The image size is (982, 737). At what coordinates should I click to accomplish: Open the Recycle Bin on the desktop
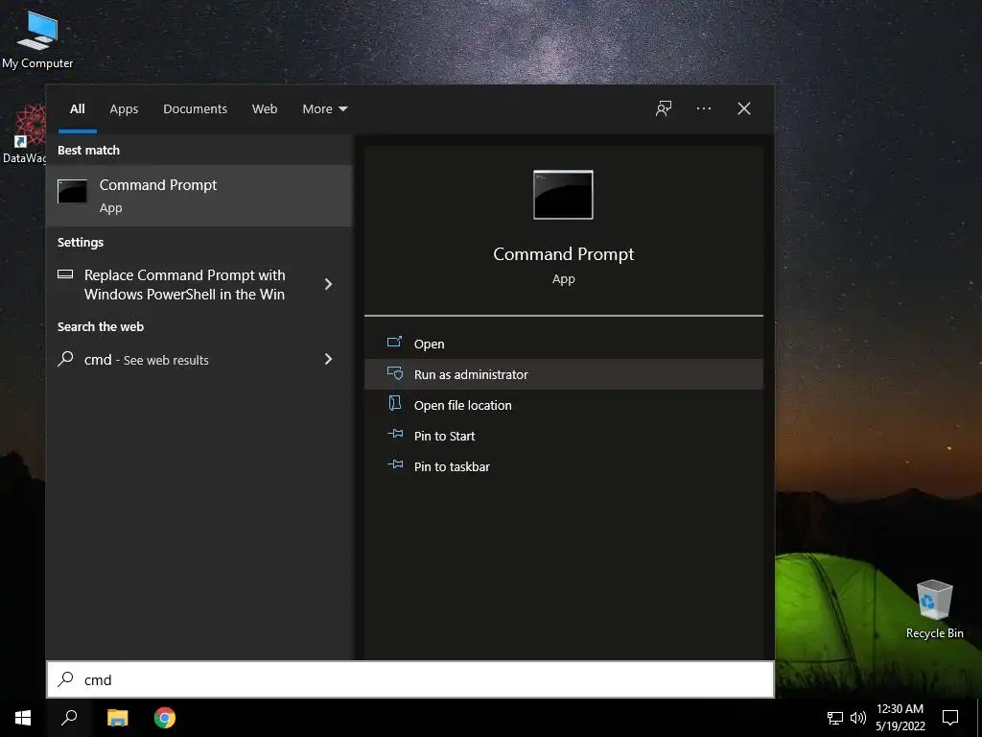coord(934,609)
